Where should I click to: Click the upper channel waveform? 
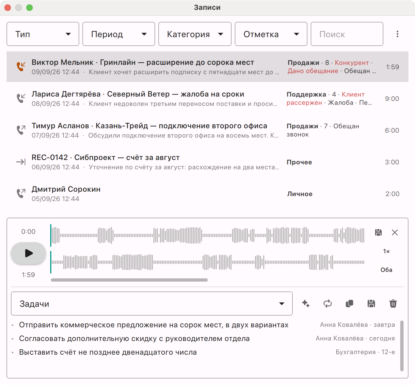pyautogui.click(x=207, y=235)
